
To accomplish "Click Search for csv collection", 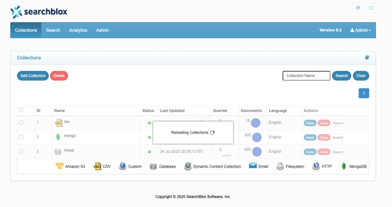I will [338, 123].
